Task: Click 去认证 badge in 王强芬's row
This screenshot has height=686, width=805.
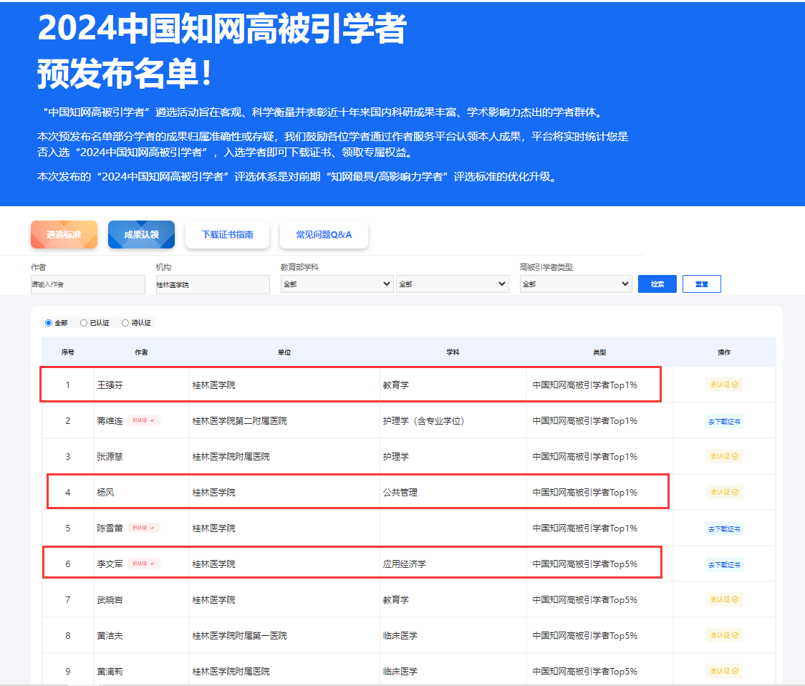Action: click(x=724, y=385)
